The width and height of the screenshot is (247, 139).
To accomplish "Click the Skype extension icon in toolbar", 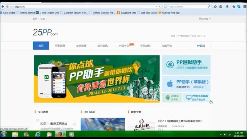I will pyautogui.click(x=239, y=7).
